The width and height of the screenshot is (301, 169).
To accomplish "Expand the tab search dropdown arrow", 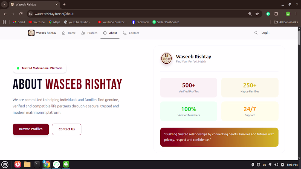I will tap(4, 4).
